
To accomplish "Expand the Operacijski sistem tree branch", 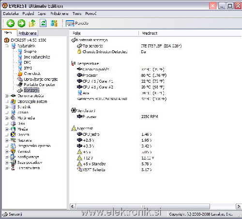I will [7, 102].
